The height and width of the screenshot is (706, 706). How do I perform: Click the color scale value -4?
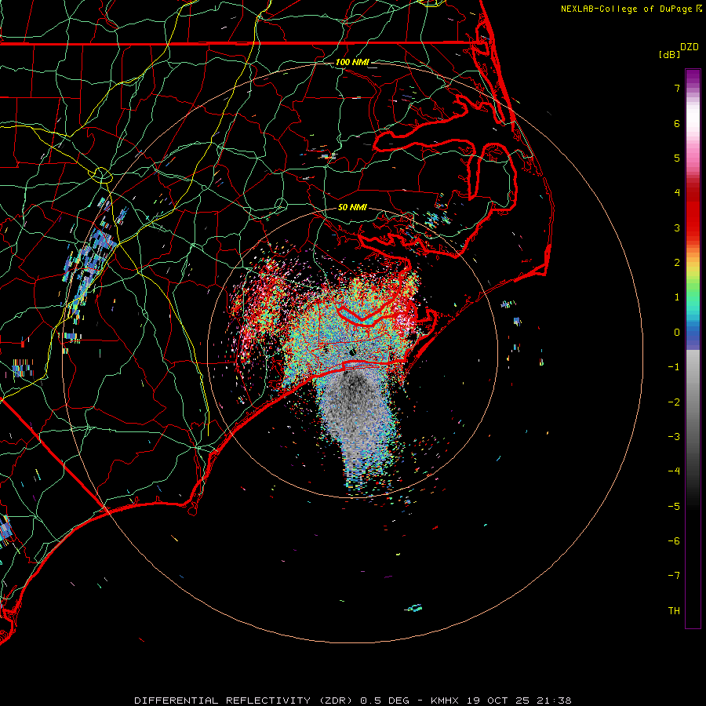pyautogui.click(x=674, y=471)
